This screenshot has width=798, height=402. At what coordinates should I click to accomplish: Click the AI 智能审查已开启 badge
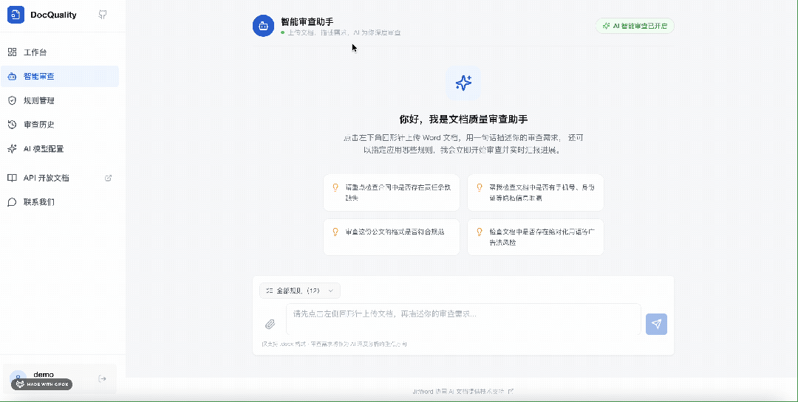[635, 26]
